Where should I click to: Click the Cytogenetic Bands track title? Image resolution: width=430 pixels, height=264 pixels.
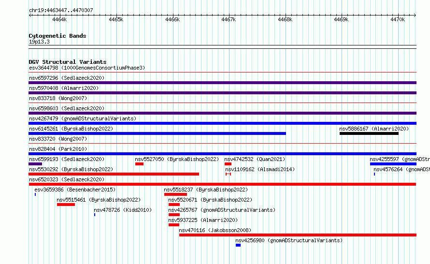point(57,36)
